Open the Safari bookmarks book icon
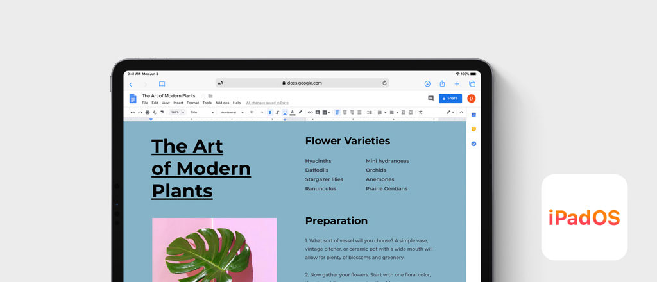Image resolution: width=657 pixels, height=282 pixels. click(x=162, y=84)
